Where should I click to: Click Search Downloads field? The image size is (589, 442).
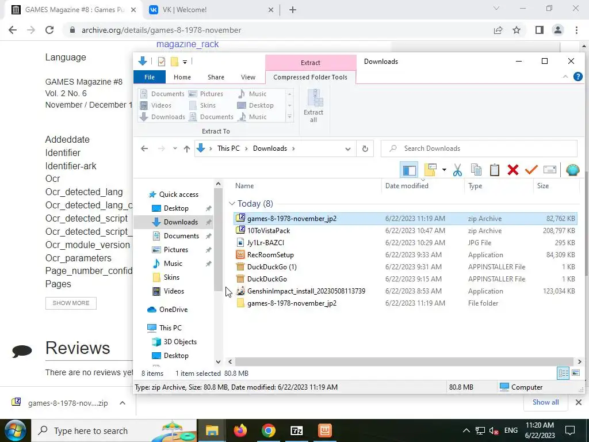[479, 148]
